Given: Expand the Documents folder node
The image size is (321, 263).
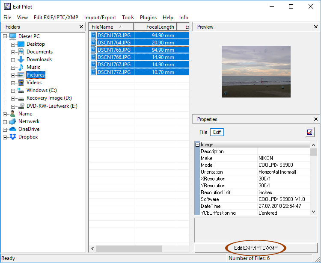Looking at the screenshot, I should pos(13,52).
